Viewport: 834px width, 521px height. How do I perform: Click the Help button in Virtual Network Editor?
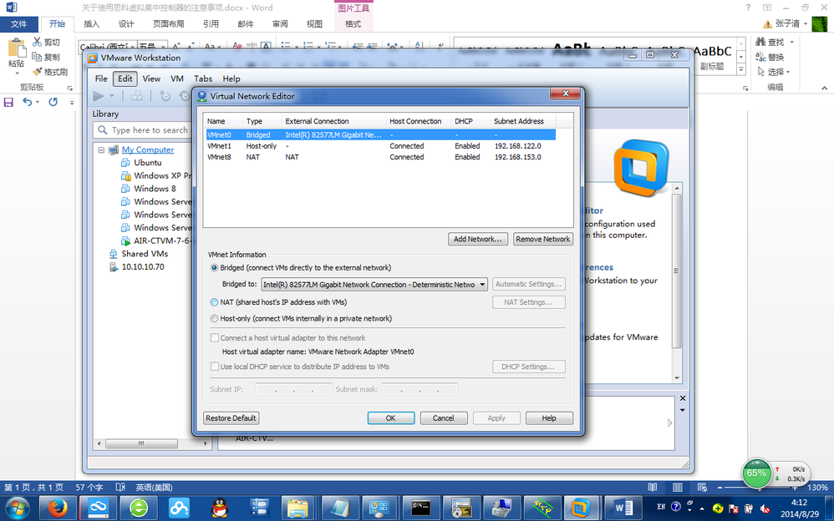coord(549,417)
